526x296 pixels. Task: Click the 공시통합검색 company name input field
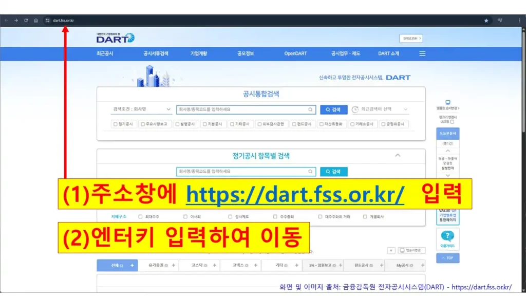(246, 109)
